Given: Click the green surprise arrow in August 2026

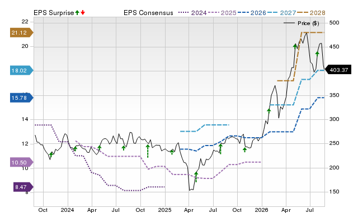Looking at the screenshot, I should coord(317,54).
